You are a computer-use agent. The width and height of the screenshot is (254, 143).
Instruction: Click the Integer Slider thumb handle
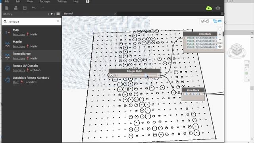coord(146,75)
